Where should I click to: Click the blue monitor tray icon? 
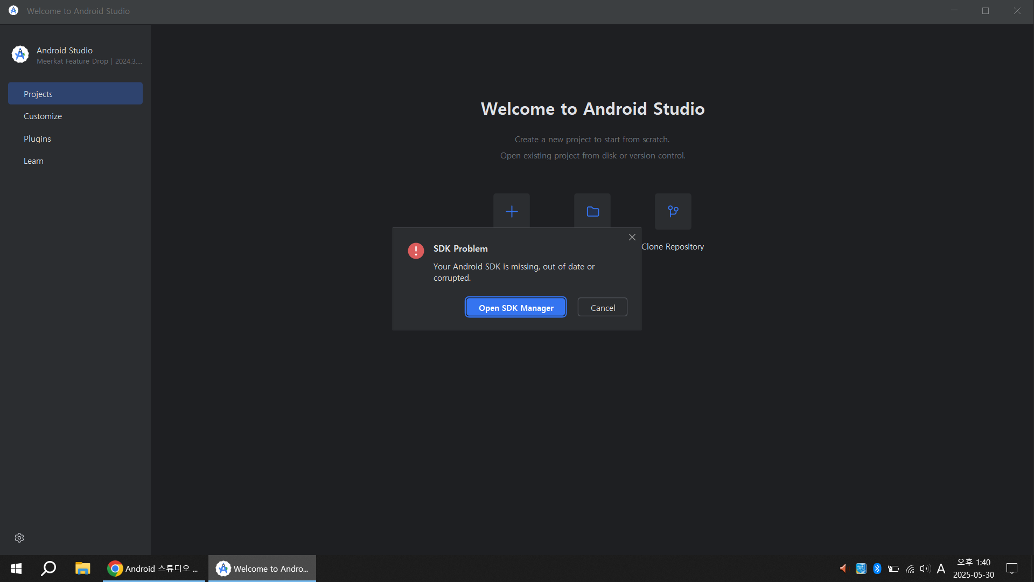click(x=861, y=569)
